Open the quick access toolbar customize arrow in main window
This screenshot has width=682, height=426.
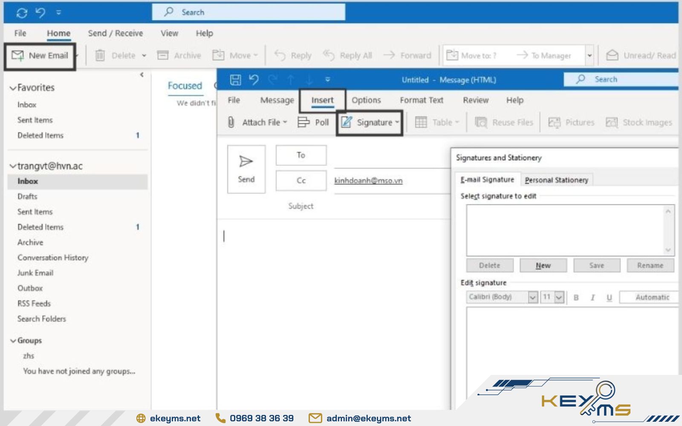tap(59, 13)
